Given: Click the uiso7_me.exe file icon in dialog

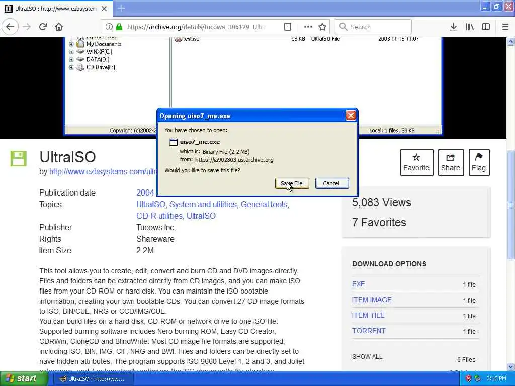Looking at the screenshot, I should point(173,142).
